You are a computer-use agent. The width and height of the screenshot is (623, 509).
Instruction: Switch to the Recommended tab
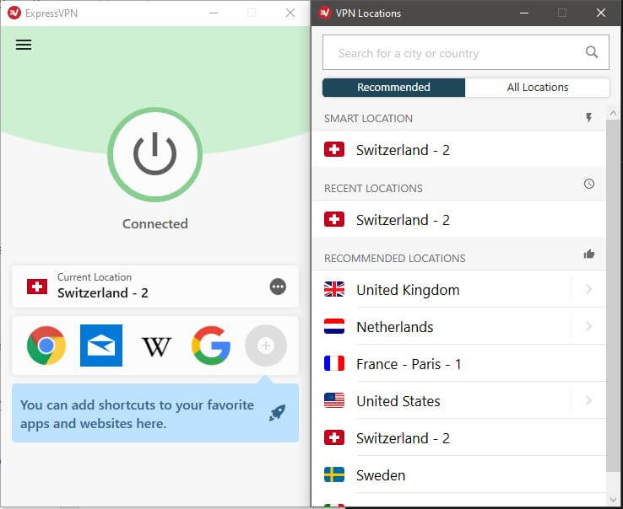coord(393,88)
